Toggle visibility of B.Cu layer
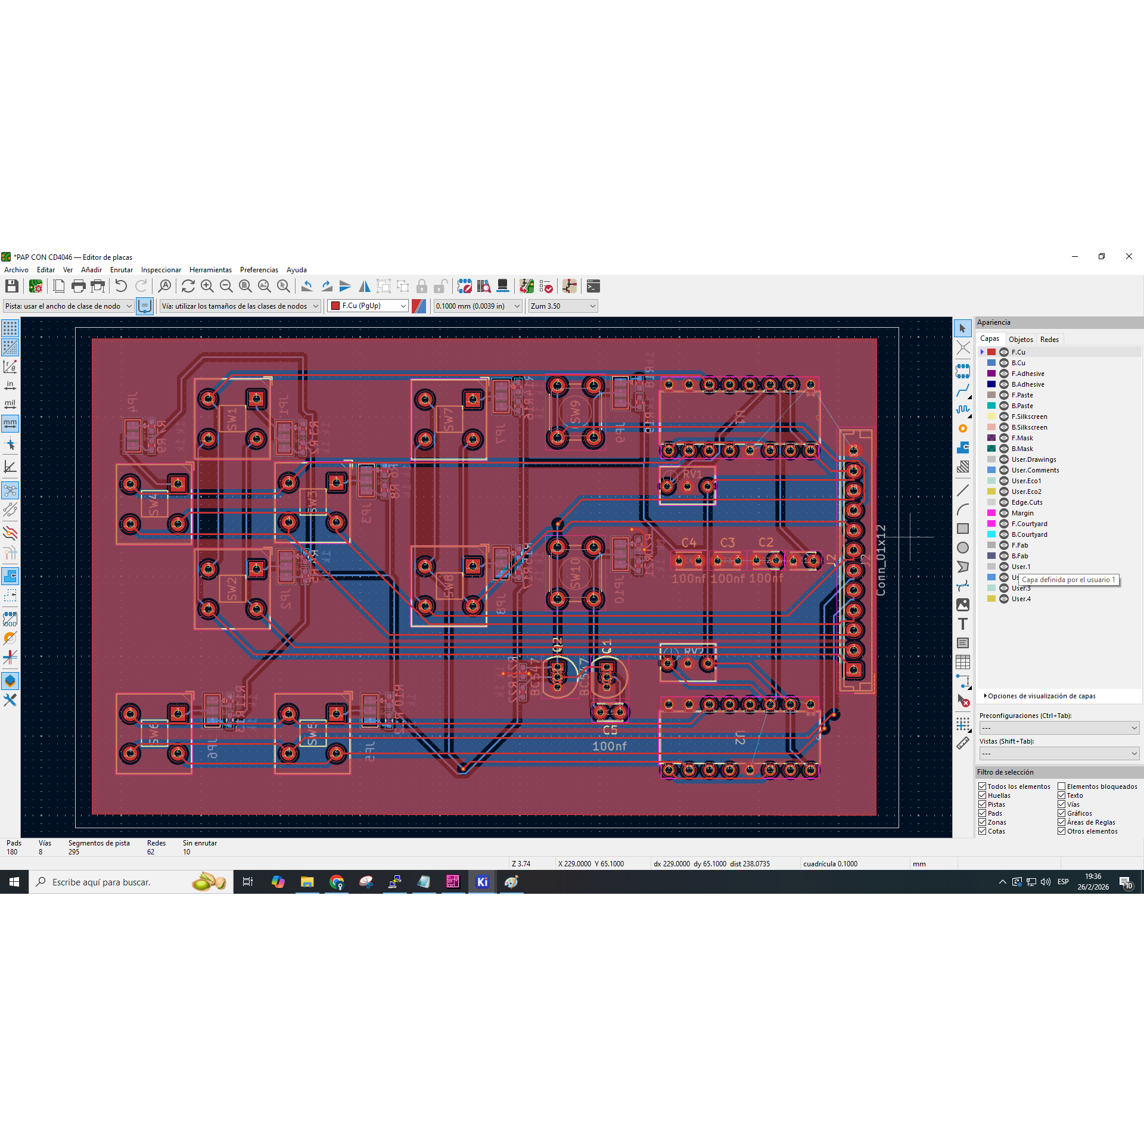The image size is (1144, 1144). pos(1004,363)
